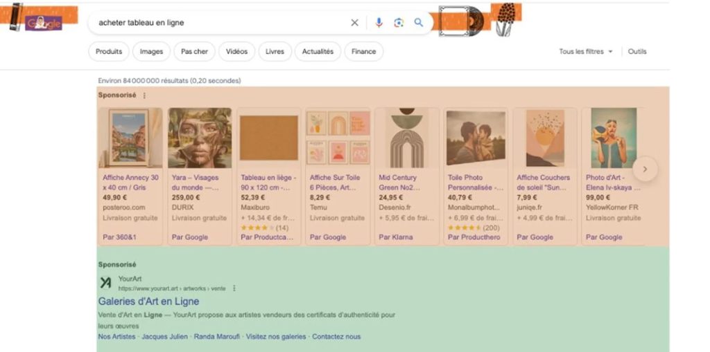Open Tableau en liège 90 x 120 link
Image resolution: width=710 pixels, height=352 pixels.
268,183
